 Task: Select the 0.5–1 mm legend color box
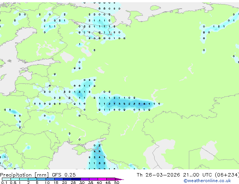tap(15, 179)
